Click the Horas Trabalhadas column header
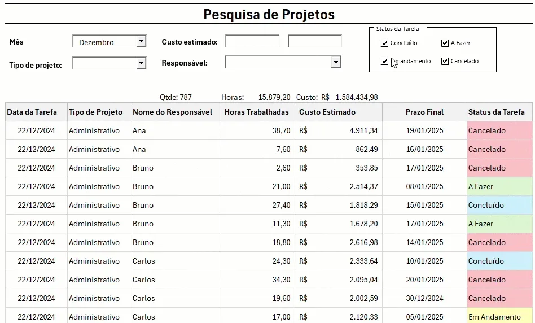Image resolution: width=535 pixels, height=323 pixels. click(257, 112)
